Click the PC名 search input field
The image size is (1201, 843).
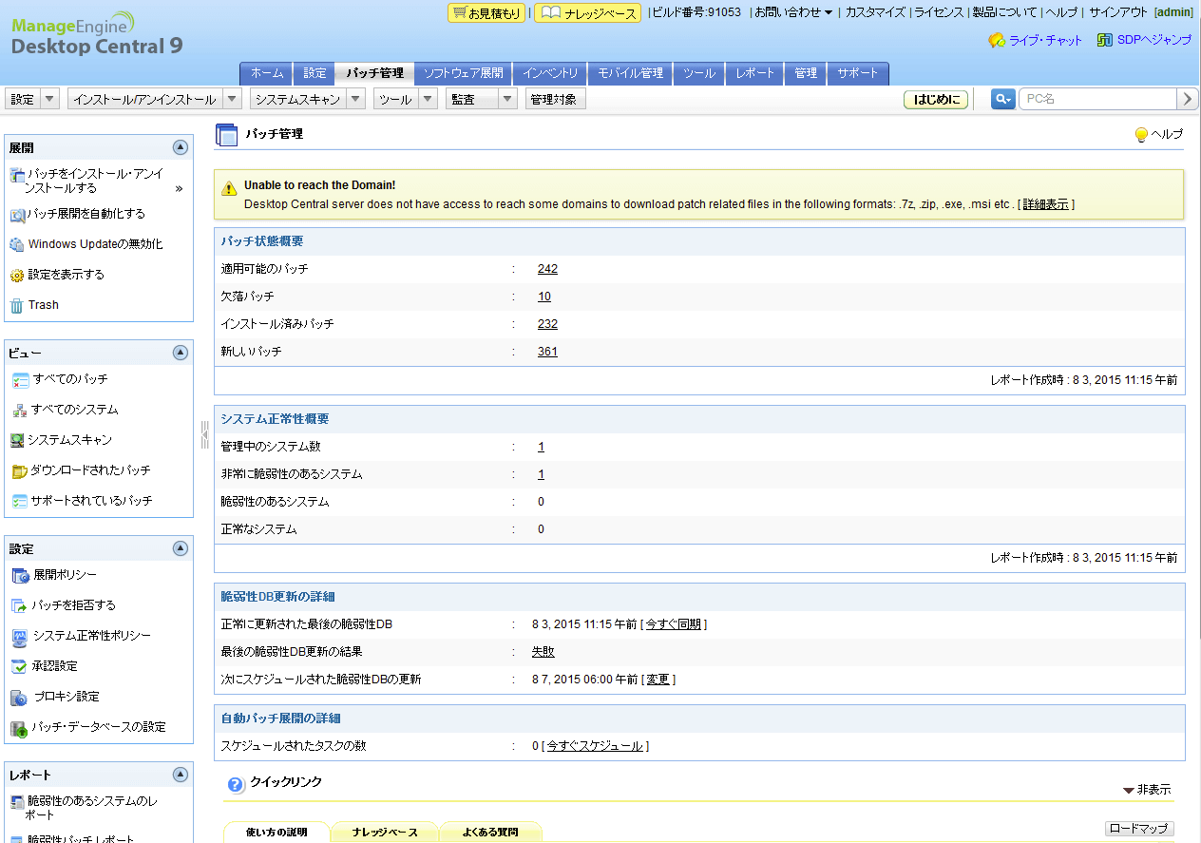click(x=1097, y=99)
